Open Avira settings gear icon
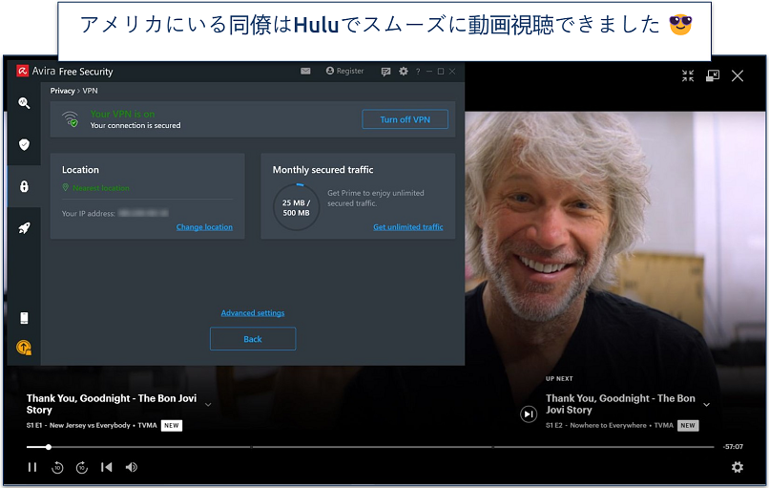Screen dimensions: 769x488 pos(404,71)
